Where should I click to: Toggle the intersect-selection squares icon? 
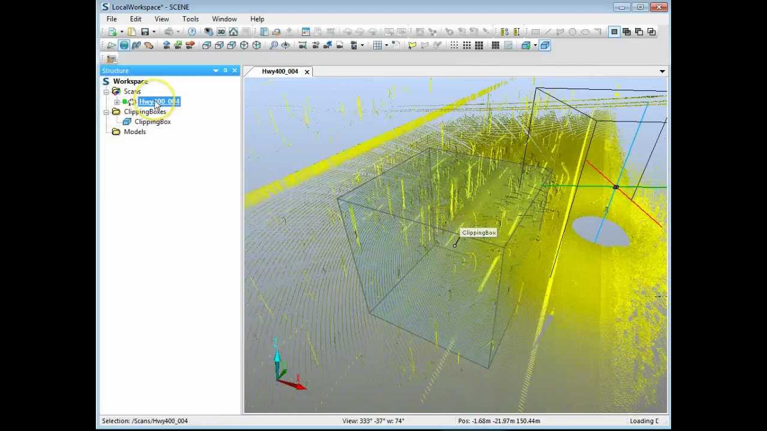(651, 32)
